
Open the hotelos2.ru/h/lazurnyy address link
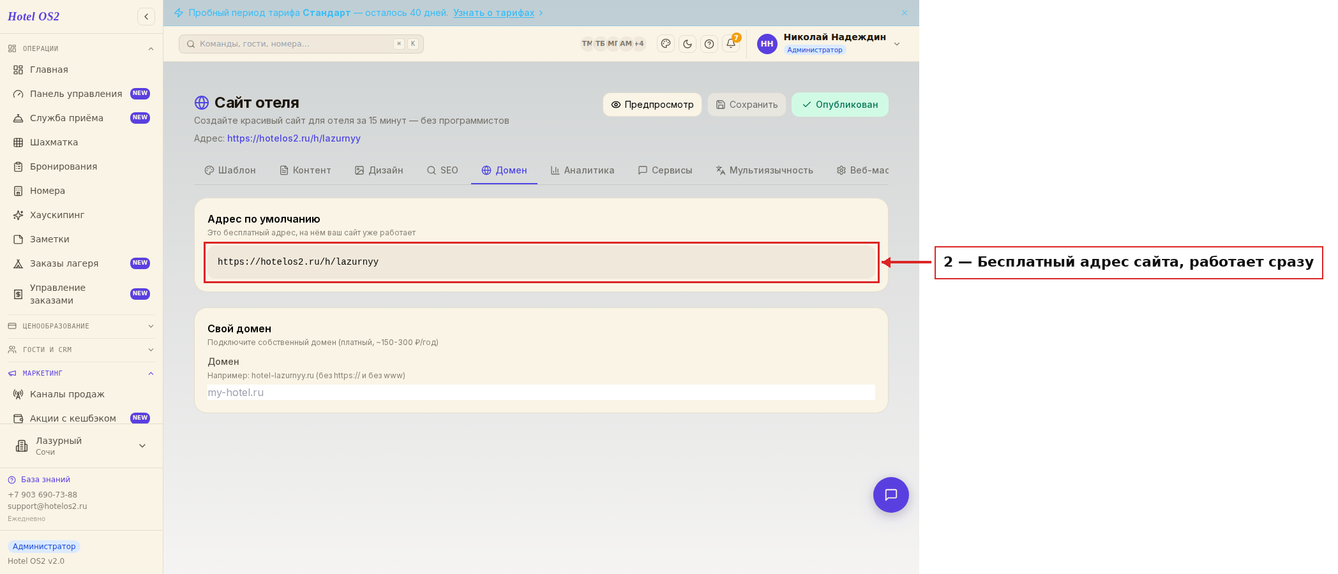(x=294, y=138)
